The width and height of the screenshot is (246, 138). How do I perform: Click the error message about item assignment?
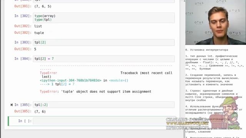pos(96,92)
